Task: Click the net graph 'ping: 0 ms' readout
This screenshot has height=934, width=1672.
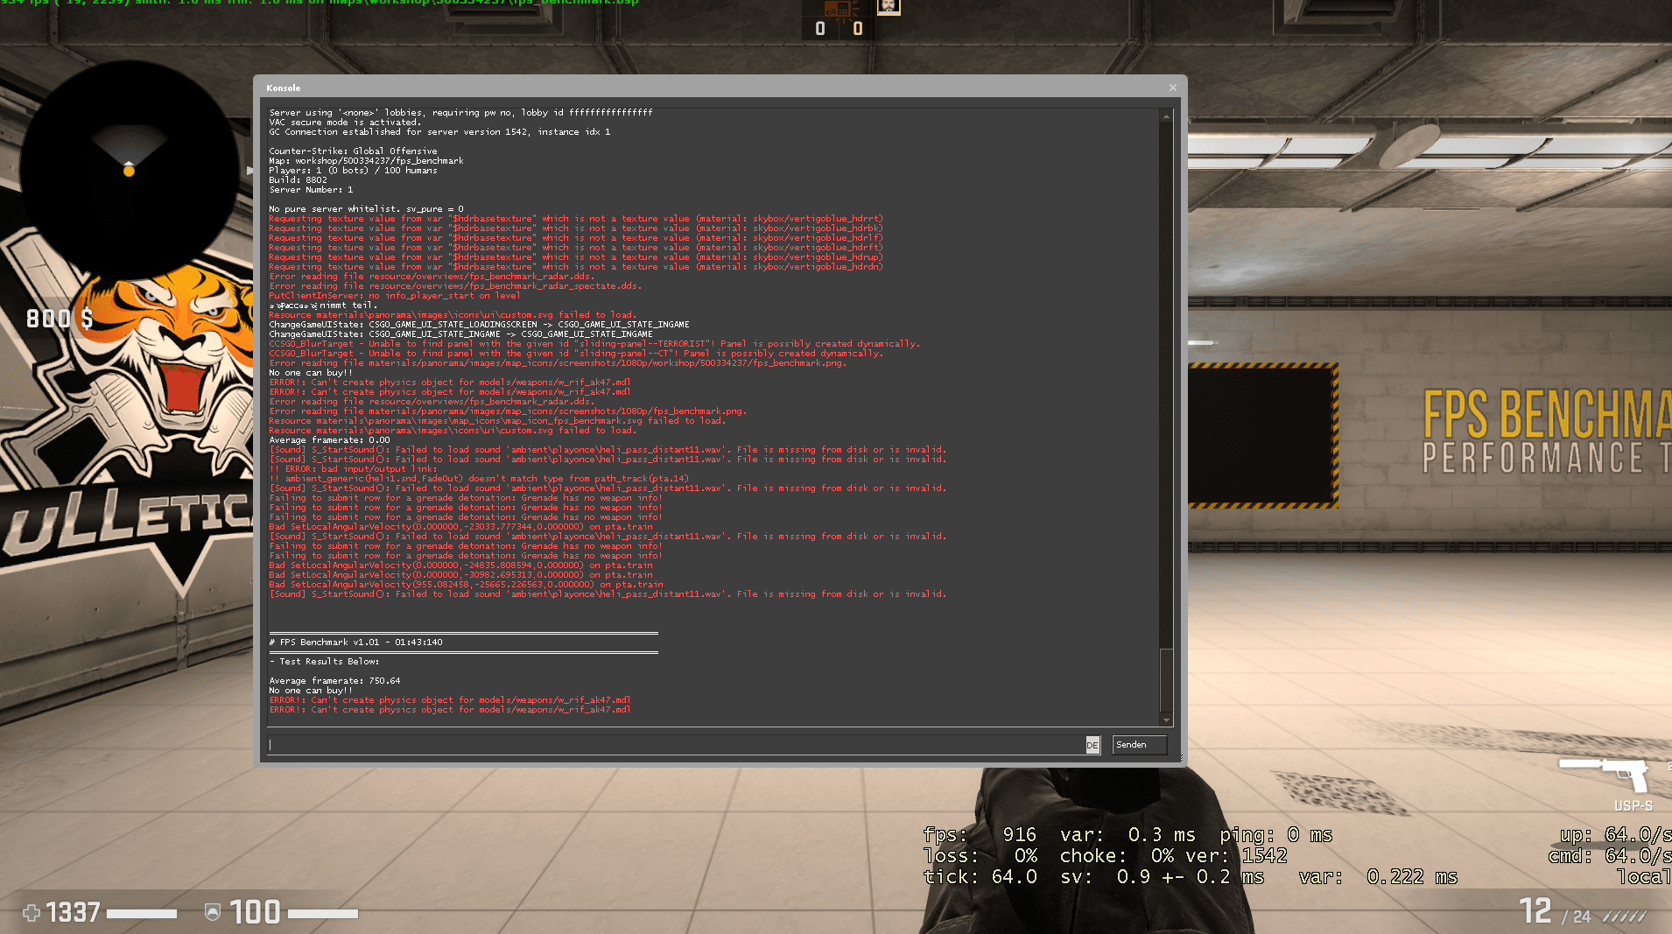Action: click(1276, 835)
